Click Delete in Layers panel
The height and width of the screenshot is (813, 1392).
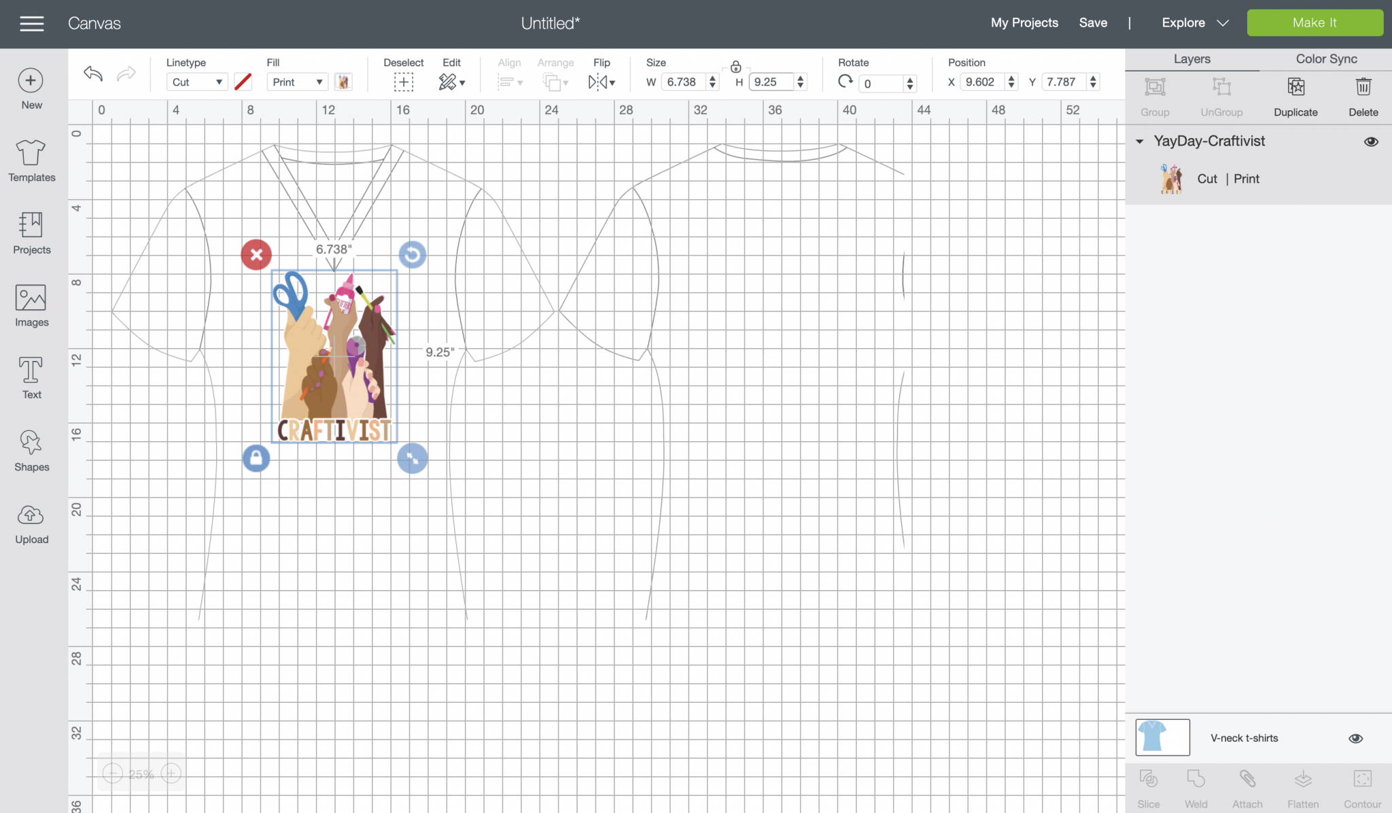click(x=1363, y=97)
